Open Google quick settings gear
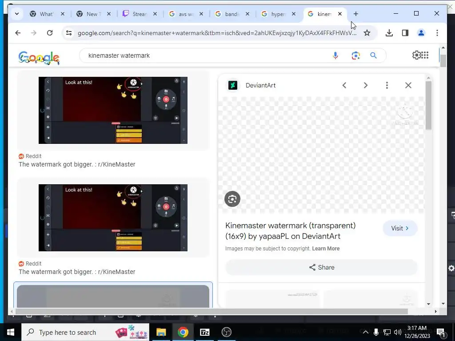 point(416,55)
